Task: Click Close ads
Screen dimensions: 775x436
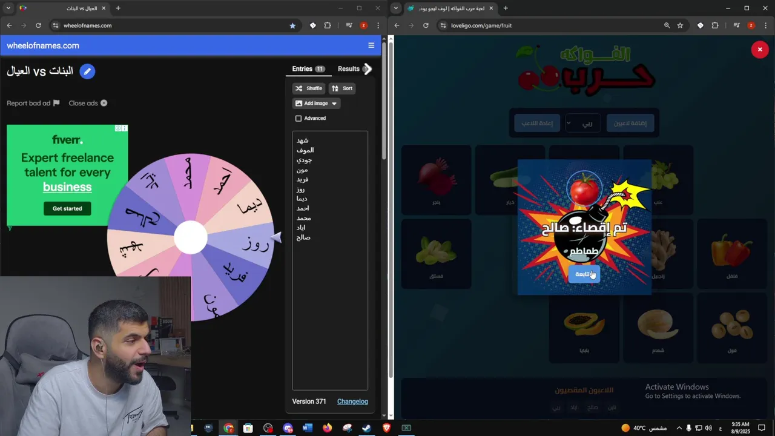Action: 88,103
